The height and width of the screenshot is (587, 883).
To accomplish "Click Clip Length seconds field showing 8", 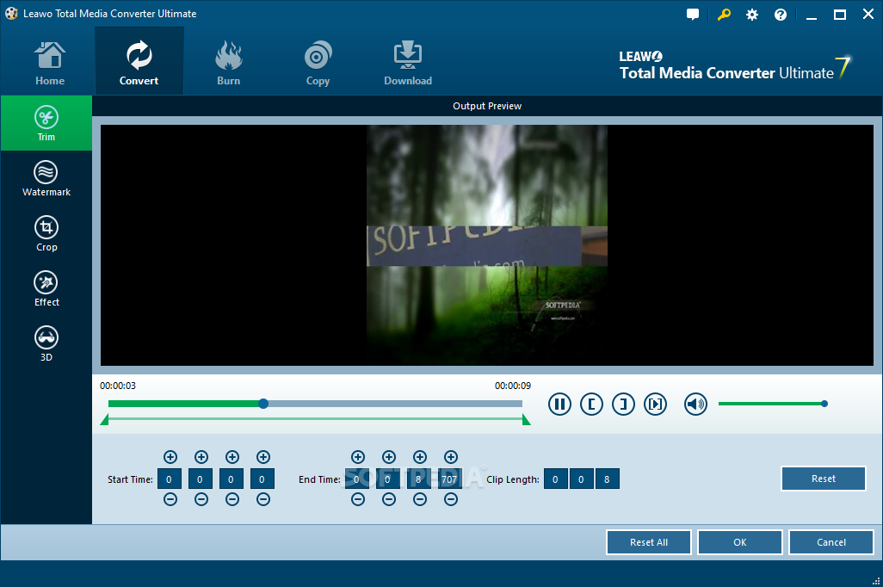I will (x=607, y=479).
